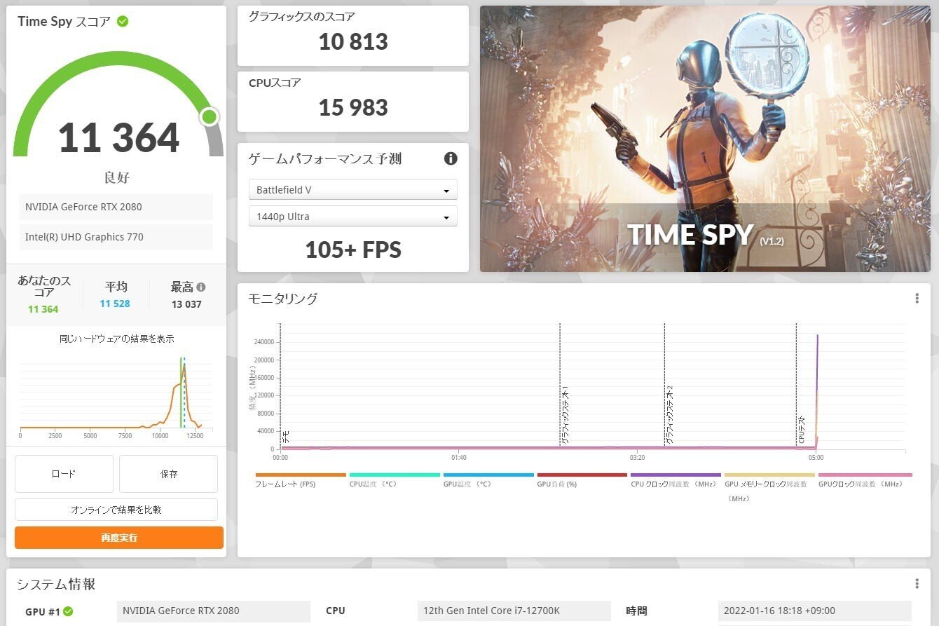
Task: Click the verification check beside GPU #1
Action: click(x=68, y=611)
